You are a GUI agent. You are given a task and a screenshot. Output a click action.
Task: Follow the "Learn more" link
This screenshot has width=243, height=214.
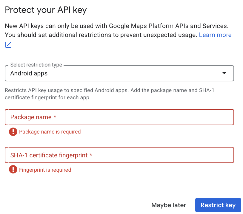(x=215, y=35)
